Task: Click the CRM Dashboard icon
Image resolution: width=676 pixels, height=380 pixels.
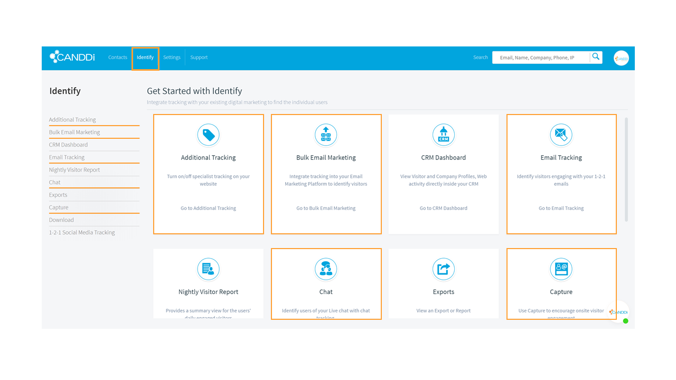Action: pos(444,135)
